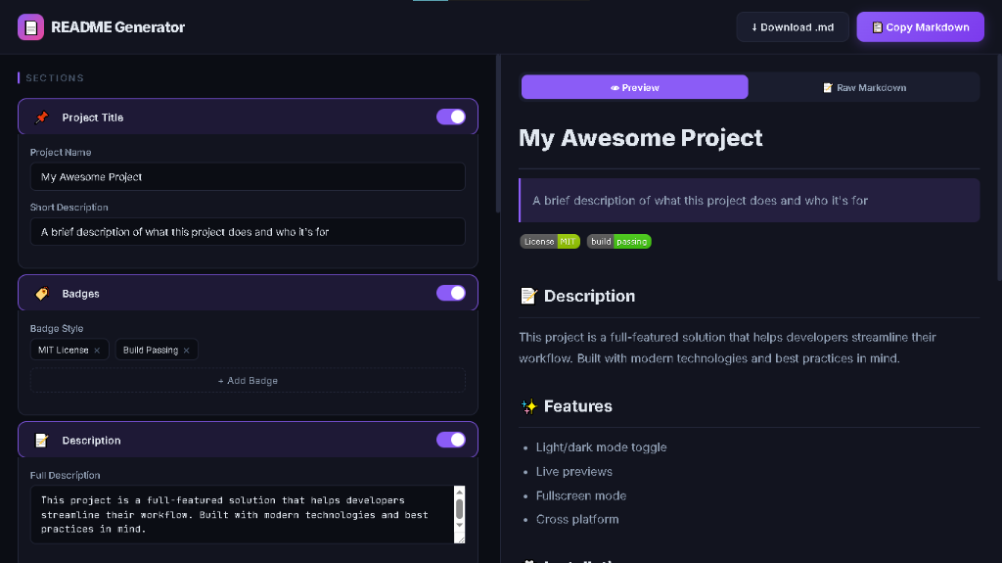Click the tag icon on Badges section
This screenshot has width=1002, height=563.
click(41, 293)
